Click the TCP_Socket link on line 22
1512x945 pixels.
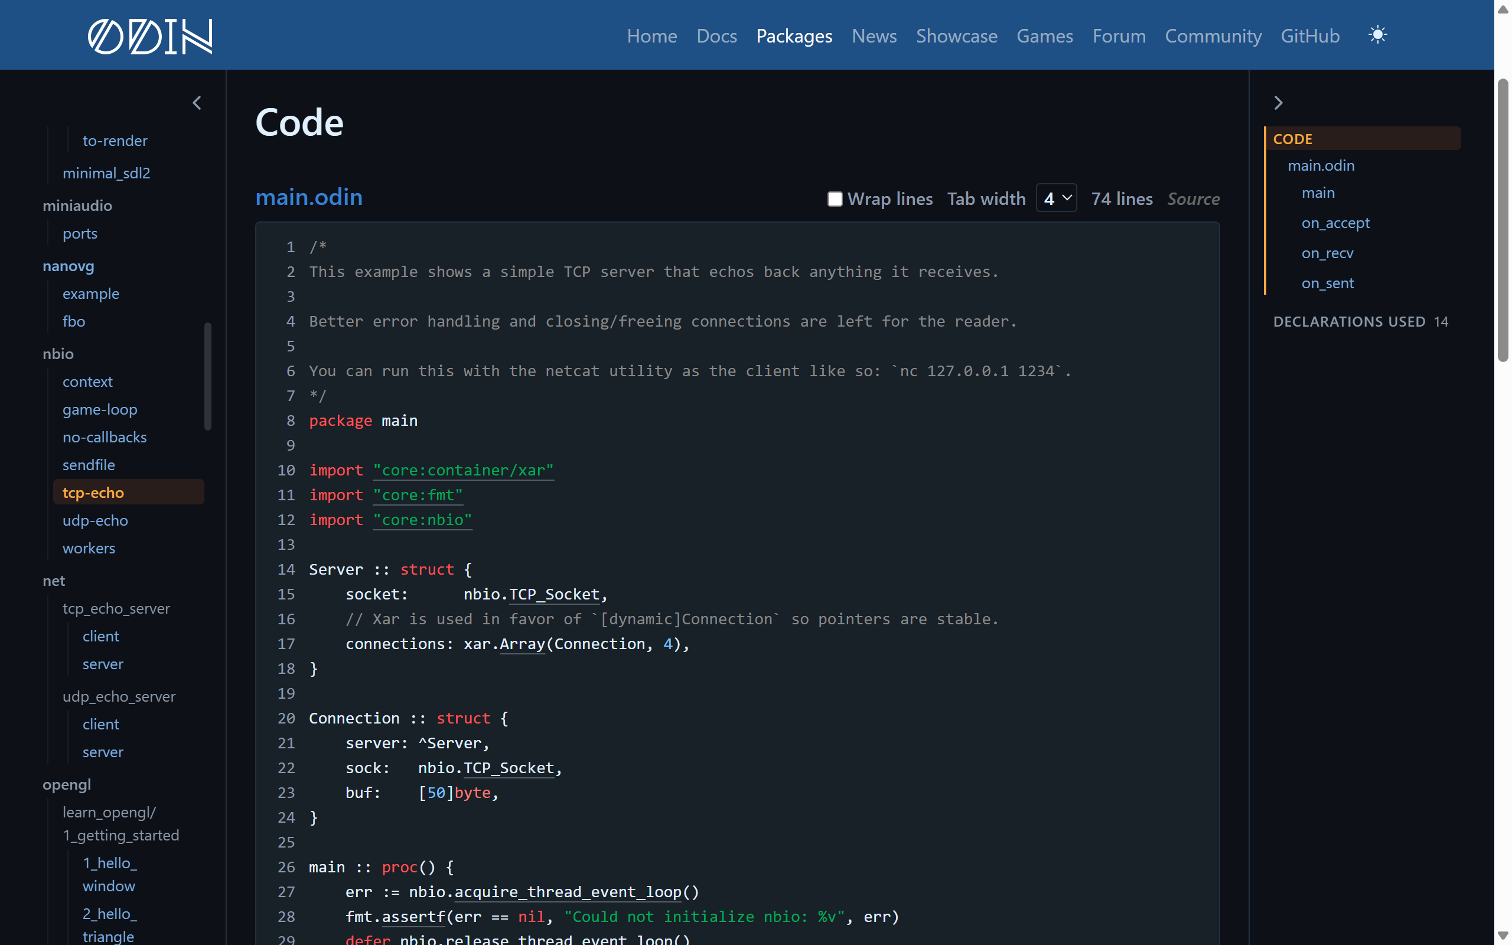tap(509, 768)
